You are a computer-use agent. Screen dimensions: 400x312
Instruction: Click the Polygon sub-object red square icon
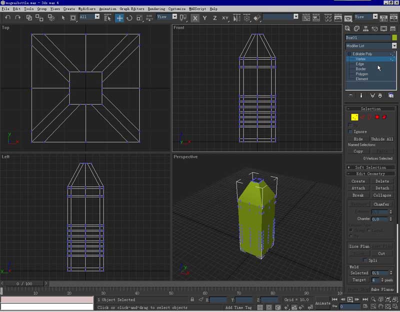pos(377,117)
